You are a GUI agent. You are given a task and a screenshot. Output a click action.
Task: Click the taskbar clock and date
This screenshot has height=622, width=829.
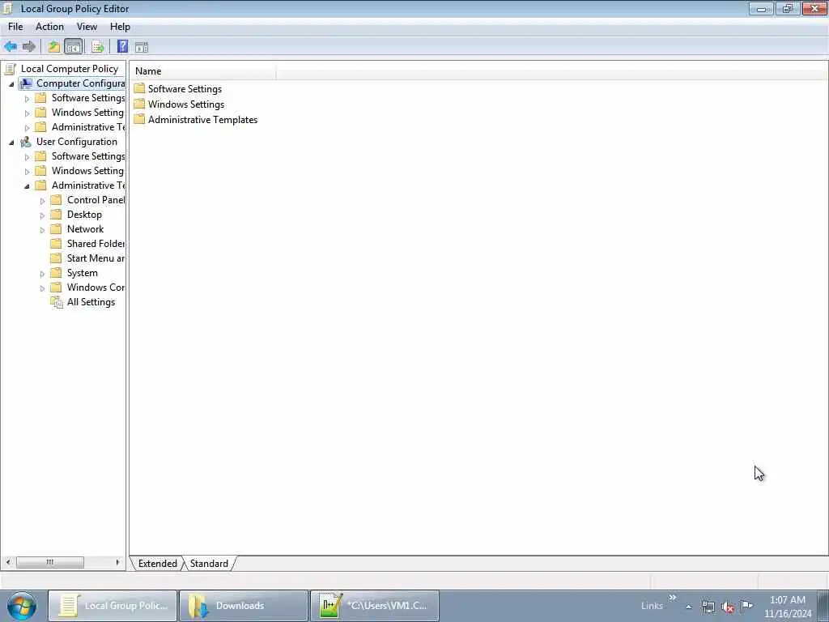pyautogui.click(x=788, y=607)
